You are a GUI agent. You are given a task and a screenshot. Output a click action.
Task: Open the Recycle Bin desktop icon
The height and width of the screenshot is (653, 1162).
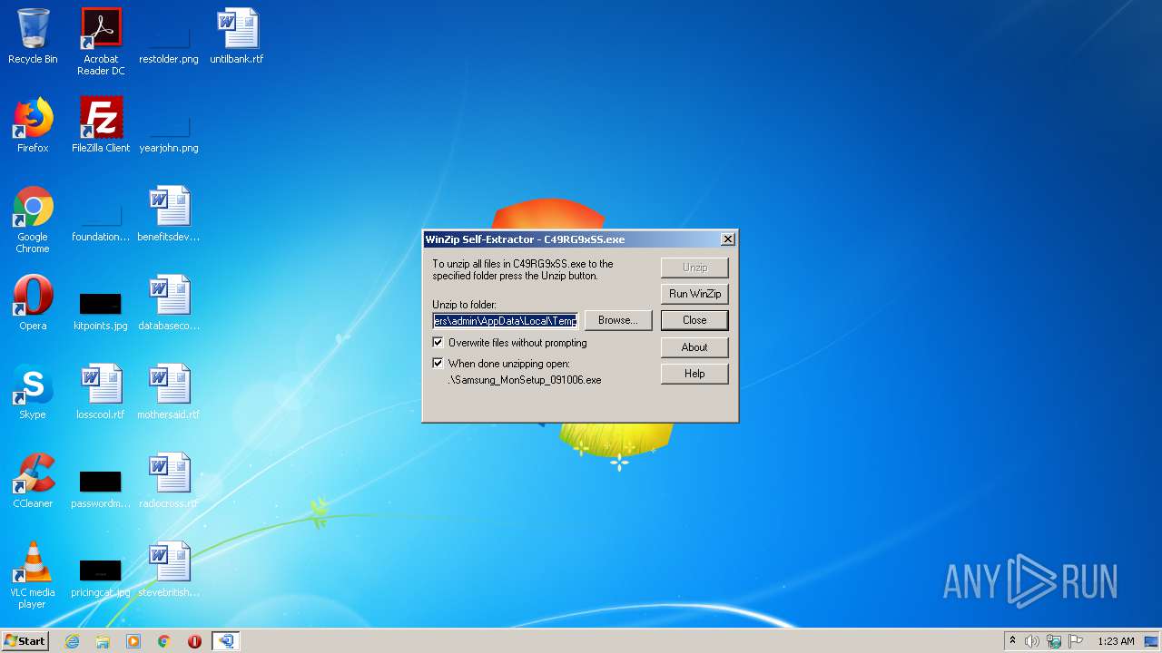(33, 36)
